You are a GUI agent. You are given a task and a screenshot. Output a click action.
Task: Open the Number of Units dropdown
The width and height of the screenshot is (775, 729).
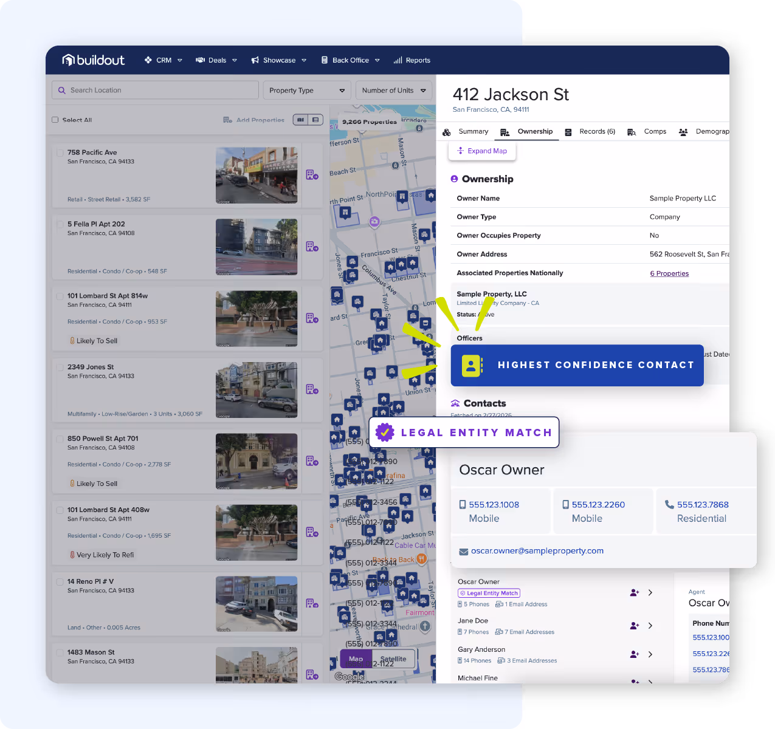(393, 90)
